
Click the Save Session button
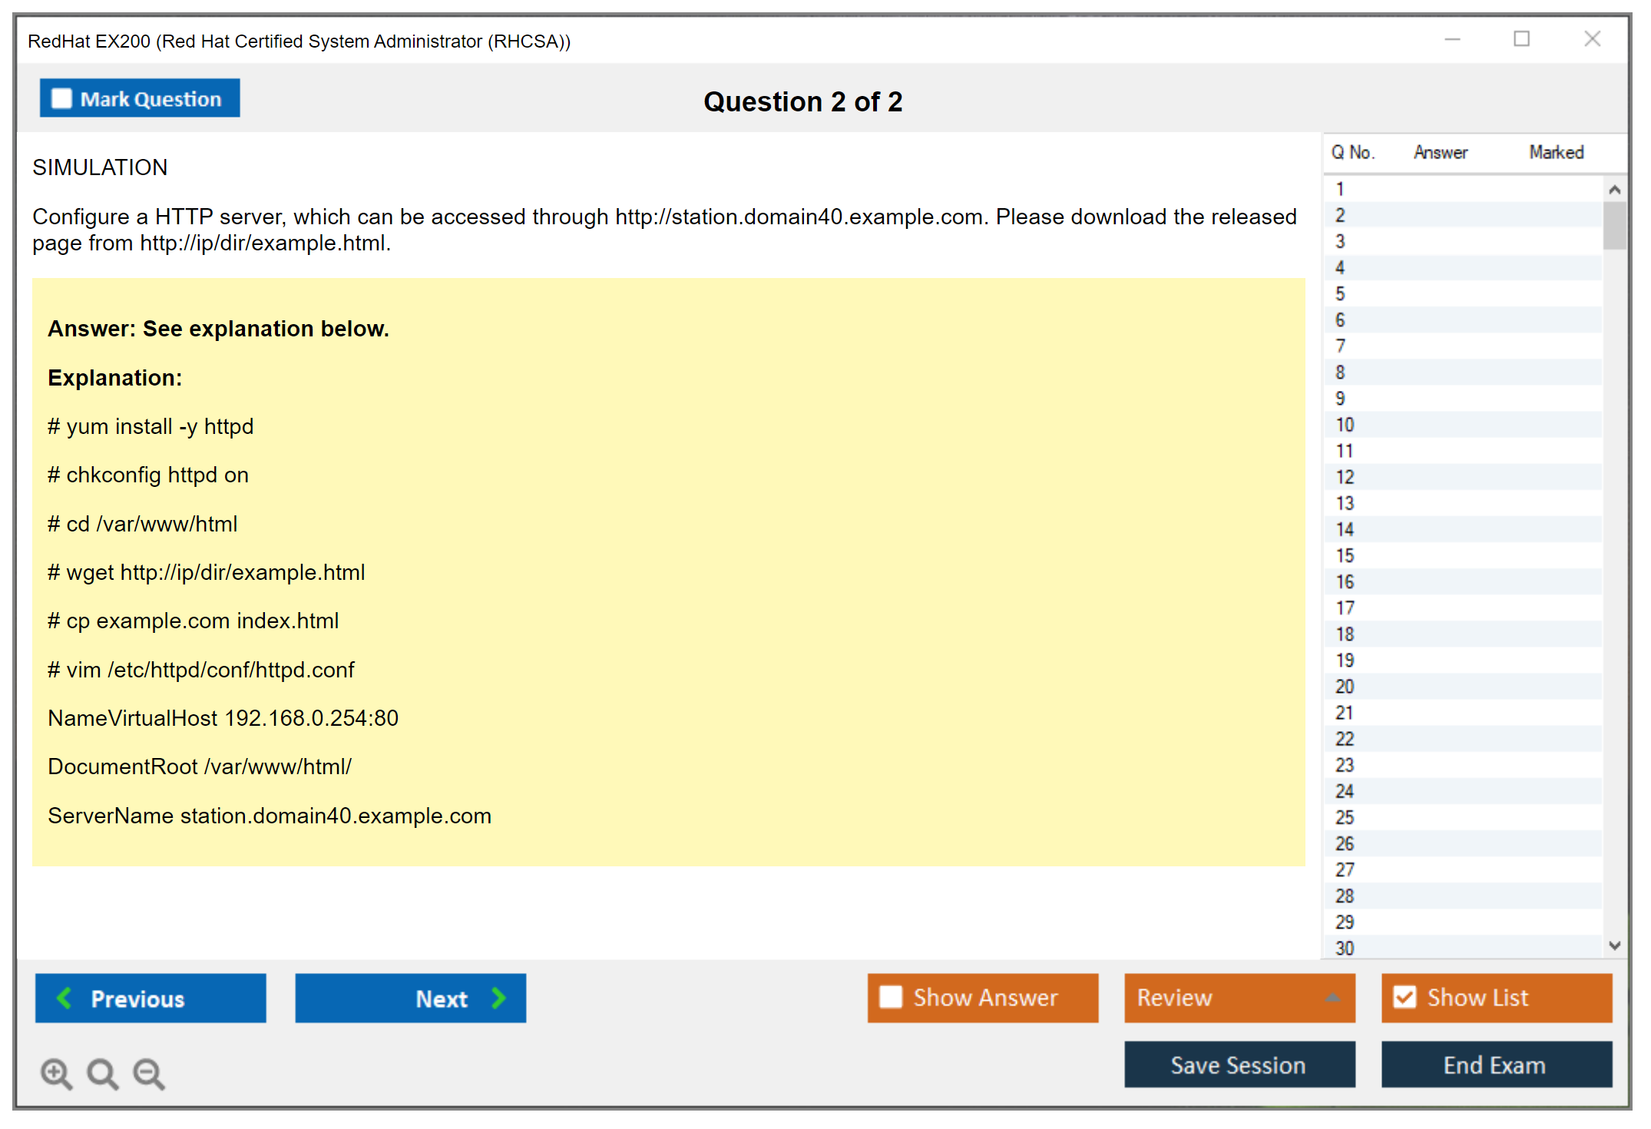(1239, 1064)
